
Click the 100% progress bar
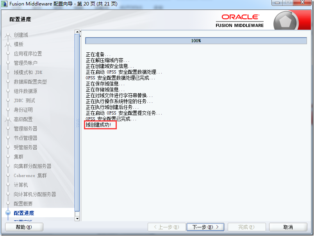(196, 41)
